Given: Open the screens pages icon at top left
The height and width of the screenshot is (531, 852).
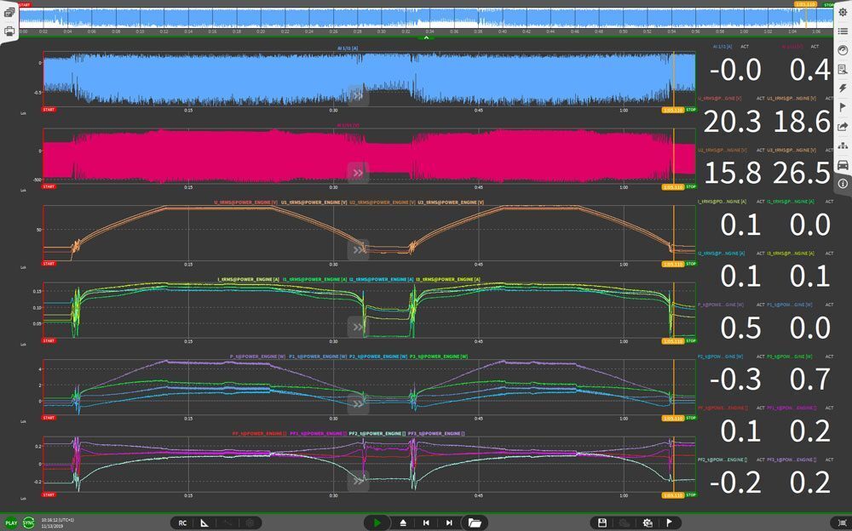Looking at the screenshot, I should point(9,12).
